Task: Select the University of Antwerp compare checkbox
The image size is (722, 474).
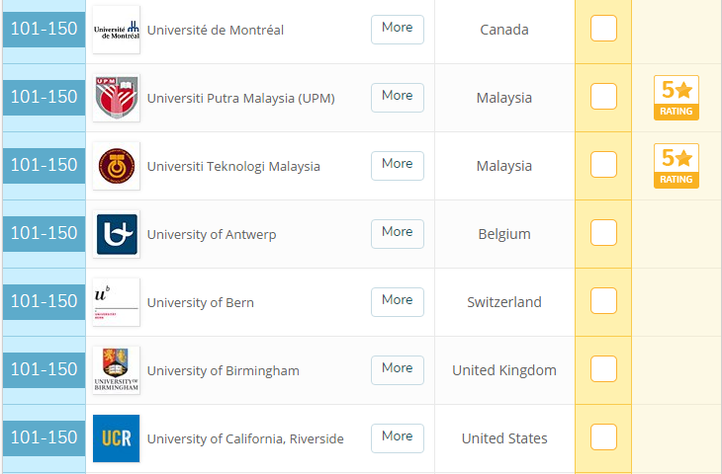Action: (603, 234)
